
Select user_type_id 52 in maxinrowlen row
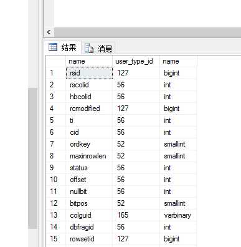point(136,156)
